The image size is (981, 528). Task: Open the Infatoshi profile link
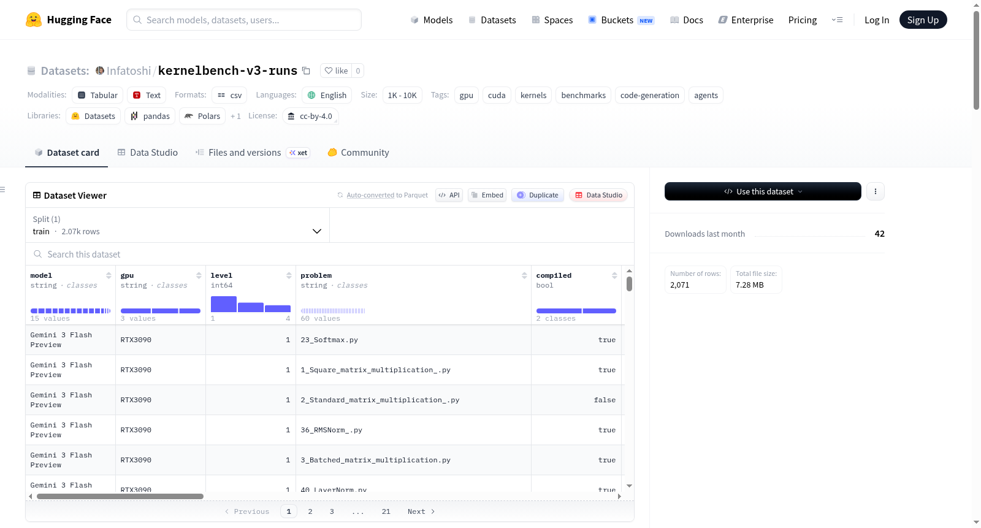click(x=129, y=71)
